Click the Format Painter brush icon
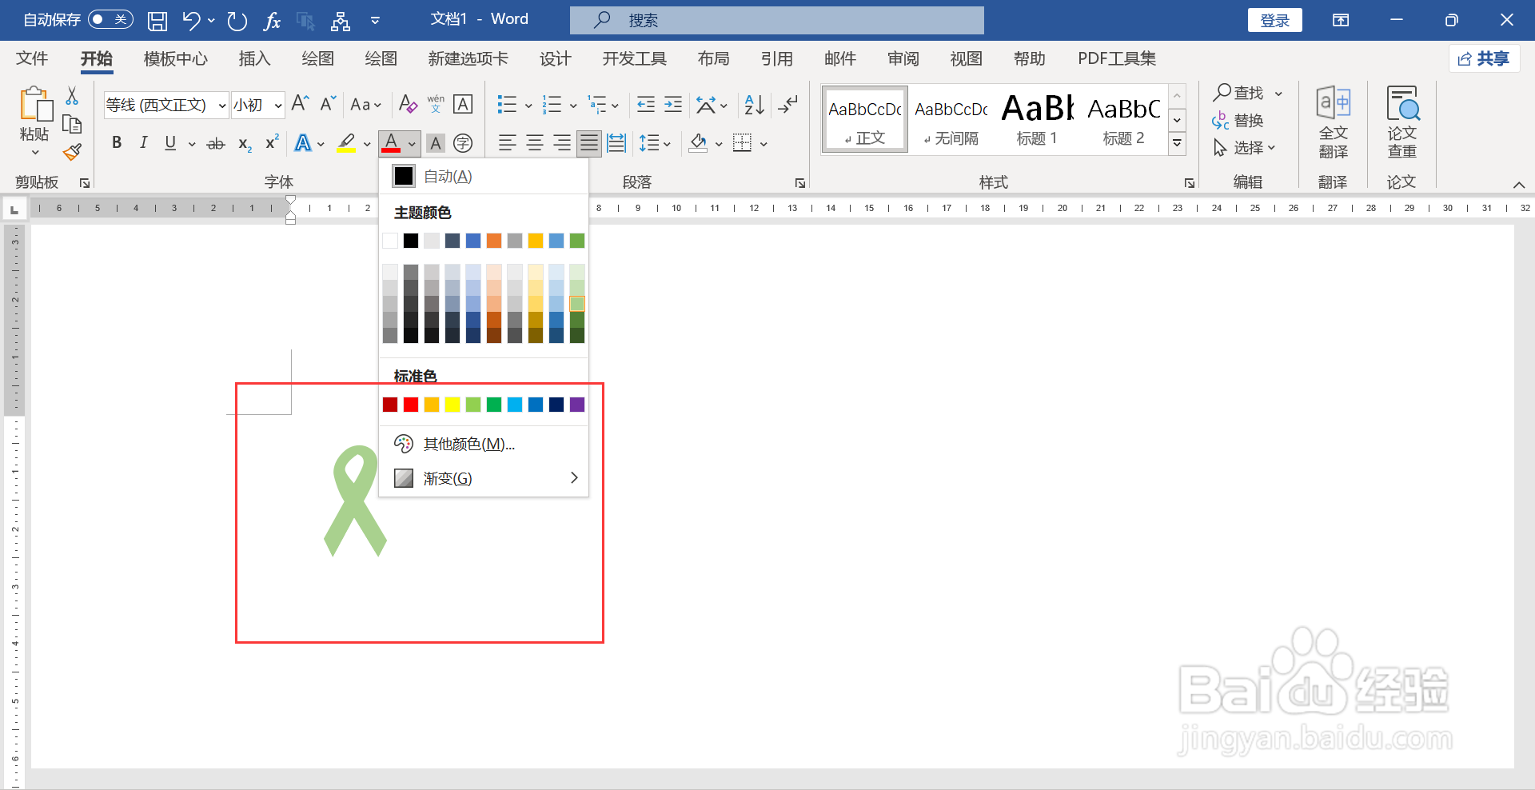 [x=72, y=151]
